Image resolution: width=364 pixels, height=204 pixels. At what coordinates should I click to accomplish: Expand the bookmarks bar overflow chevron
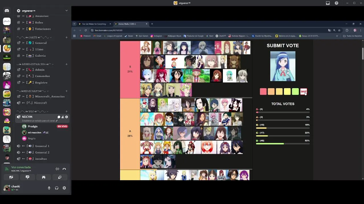[x=337, y=36]
